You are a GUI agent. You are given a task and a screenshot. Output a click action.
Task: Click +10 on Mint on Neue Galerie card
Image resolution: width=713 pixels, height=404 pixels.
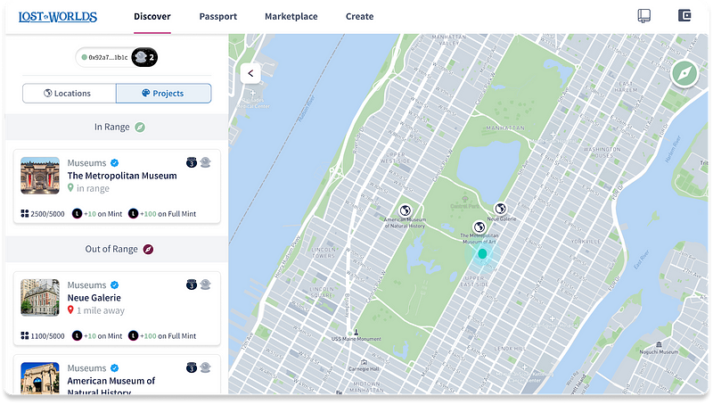tap(97, 336)
